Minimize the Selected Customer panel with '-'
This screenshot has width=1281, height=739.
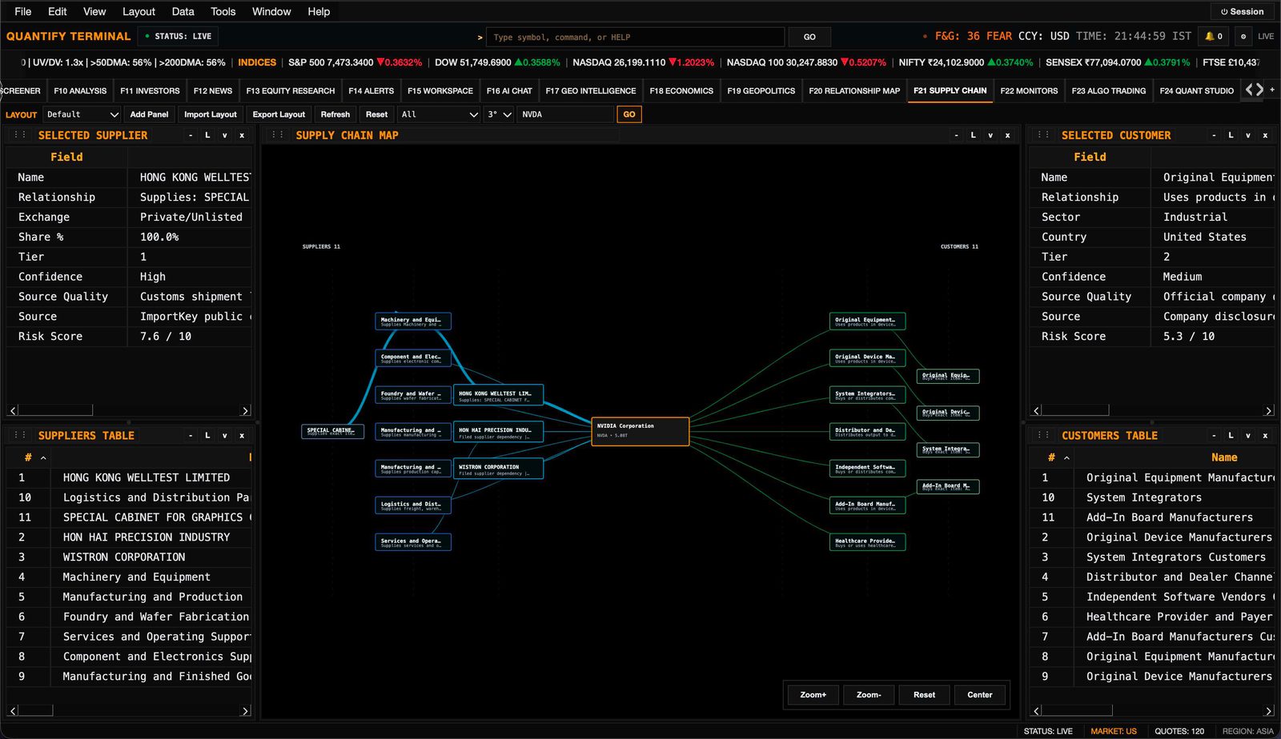(1214, 135)
